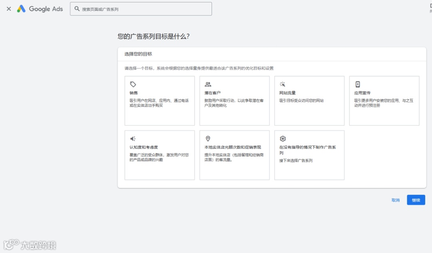This screenshot has height=253, width=432.
Task: Select the gear icon for no-guidance campaign
Action: pyautogui.click(x=283, y=138)
